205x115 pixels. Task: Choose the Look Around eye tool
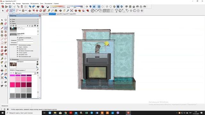pyautogui.click(x=6, y=82)
